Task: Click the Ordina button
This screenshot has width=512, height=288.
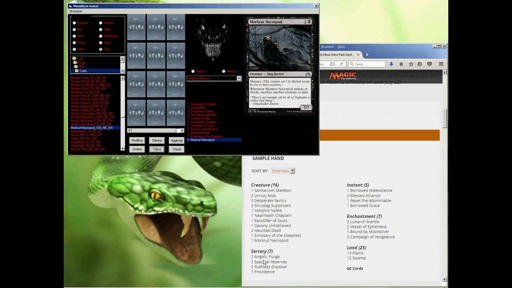Action: click(x=137, y=149)
